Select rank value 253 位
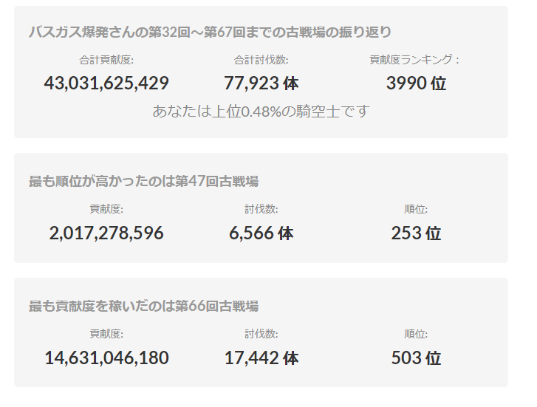This screenshot has width=537, height=407. pos(416,233)
